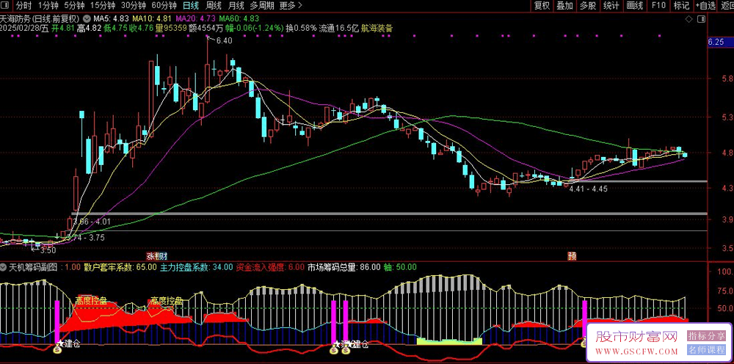Open 天机筹码副图 indicator dropdown arrow

[4, 268]
